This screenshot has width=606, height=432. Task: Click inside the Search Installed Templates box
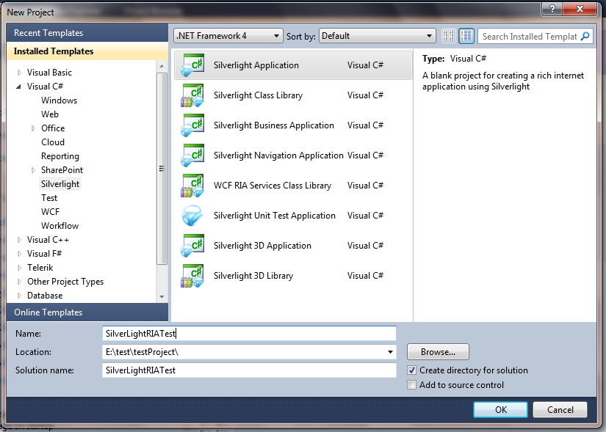click(x=530, y=35)
